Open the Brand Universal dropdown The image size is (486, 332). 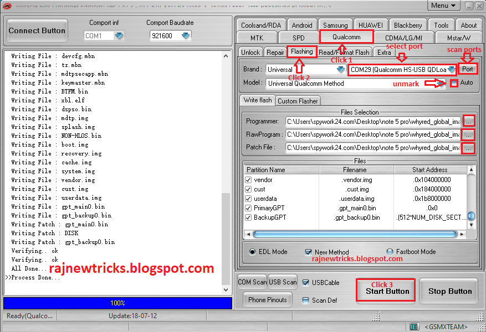click(341, 70)
